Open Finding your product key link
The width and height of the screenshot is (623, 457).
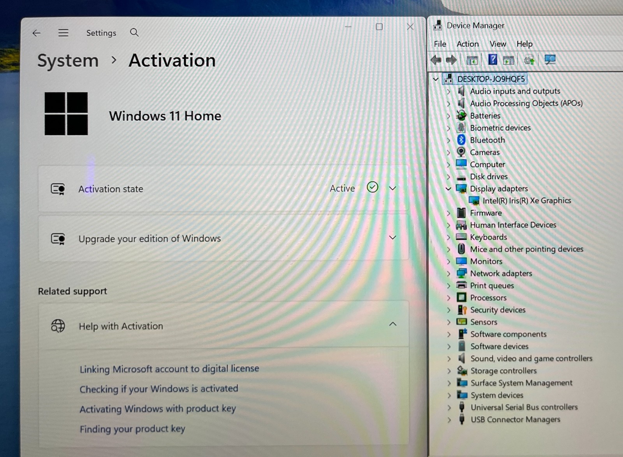(x=132, y=429)
